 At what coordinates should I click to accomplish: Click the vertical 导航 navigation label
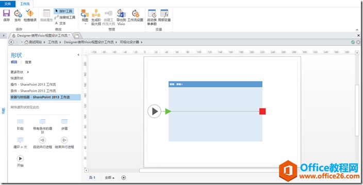pyautogui.click(x=4, y=110)
